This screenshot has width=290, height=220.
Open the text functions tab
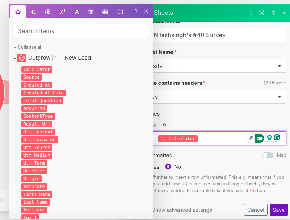pyautogui.click(x=77, y=12)
